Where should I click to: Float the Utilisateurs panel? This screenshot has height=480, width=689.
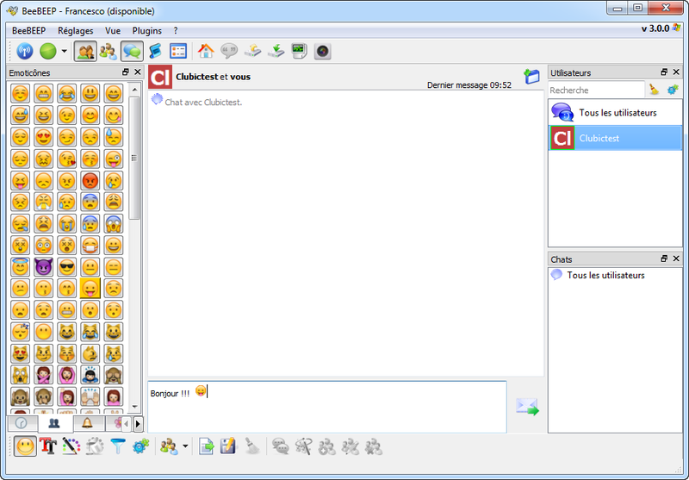pos(664,72)
